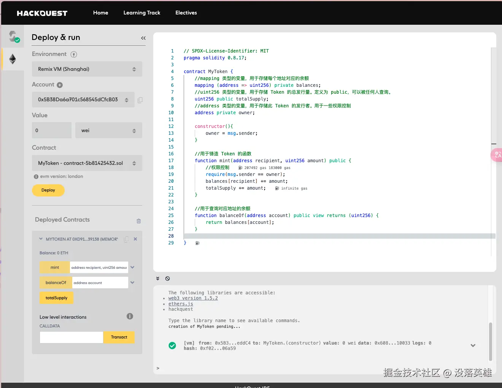
Task: Open the Contract MyToken selector
Action: click(87, 163)
